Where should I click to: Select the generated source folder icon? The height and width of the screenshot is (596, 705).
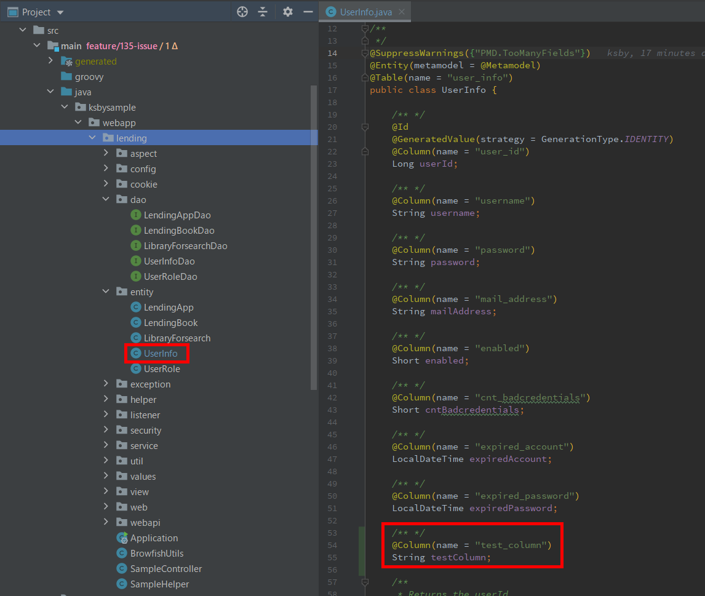coord(66,61)
